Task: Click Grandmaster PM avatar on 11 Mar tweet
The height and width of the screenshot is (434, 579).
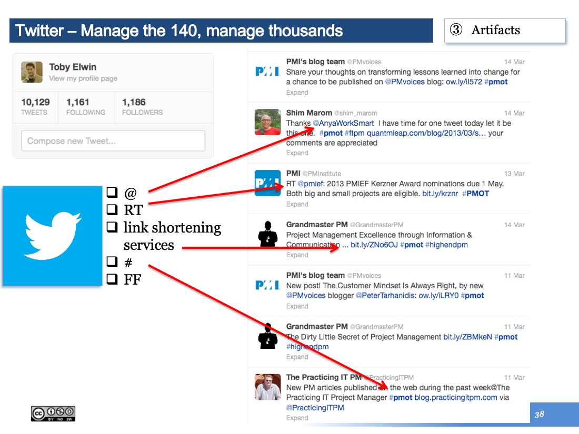Action: click(268, 336)
